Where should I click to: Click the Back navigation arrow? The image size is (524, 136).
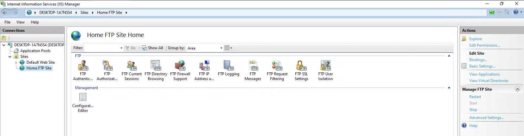(5, 13)
